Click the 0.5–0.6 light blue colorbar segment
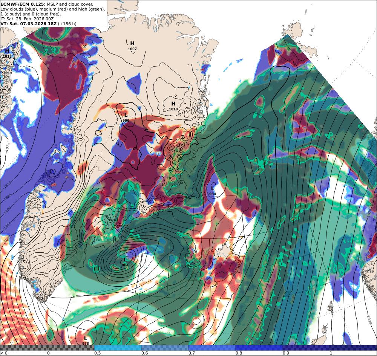The width and height of the screenshot is (377, 356). [x=118, y=348]
